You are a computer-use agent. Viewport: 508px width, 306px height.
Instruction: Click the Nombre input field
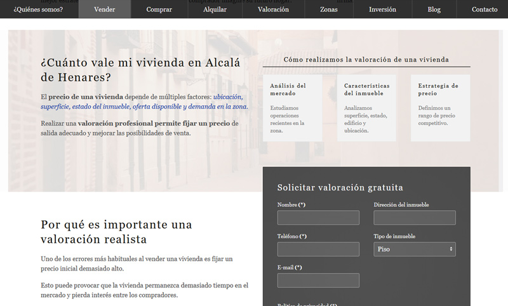tap(318, 218)
